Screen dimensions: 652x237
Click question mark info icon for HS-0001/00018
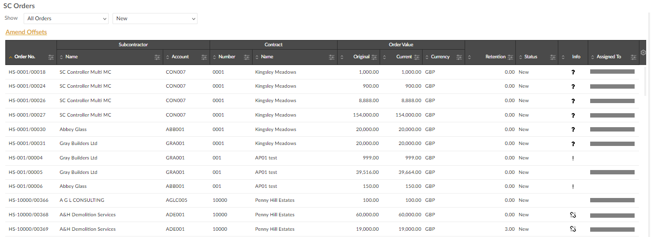click(573, 72)
